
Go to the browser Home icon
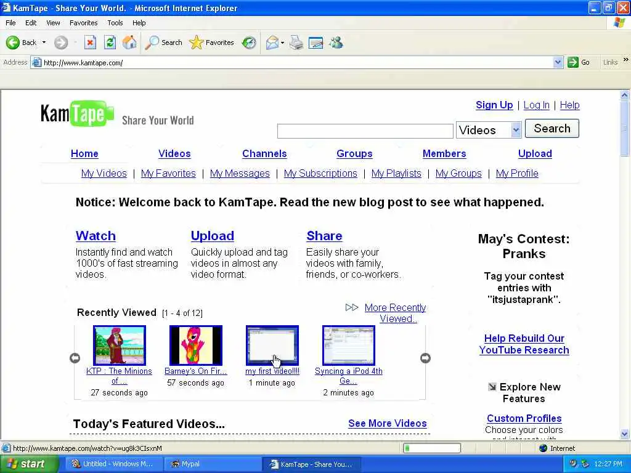tap(129, 42)
